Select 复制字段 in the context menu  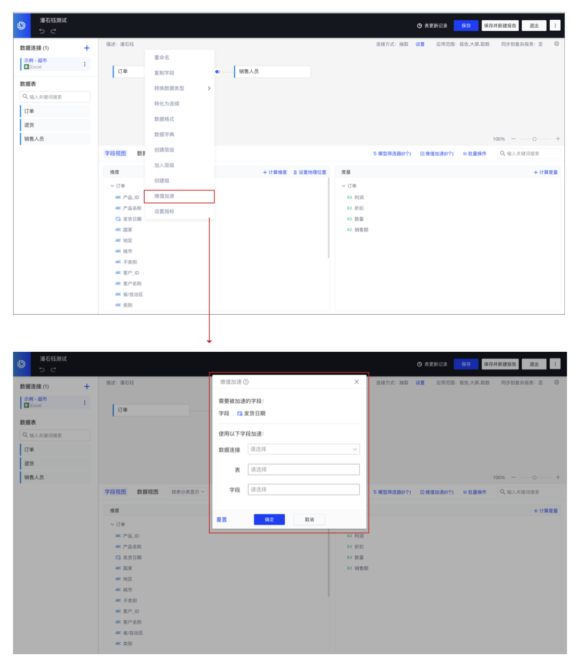point(164,73)
